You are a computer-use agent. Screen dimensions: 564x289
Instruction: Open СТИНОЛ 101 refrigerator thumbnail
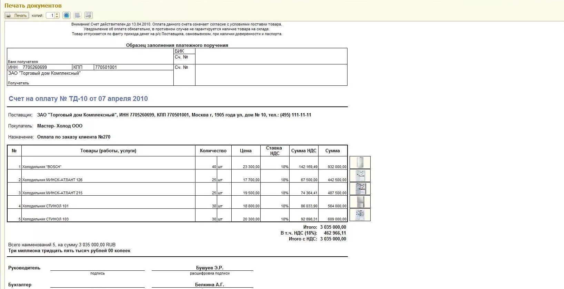tap(360, 202)
